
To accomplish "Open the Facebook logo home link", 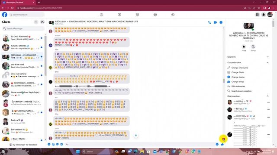I will (5, 15).
